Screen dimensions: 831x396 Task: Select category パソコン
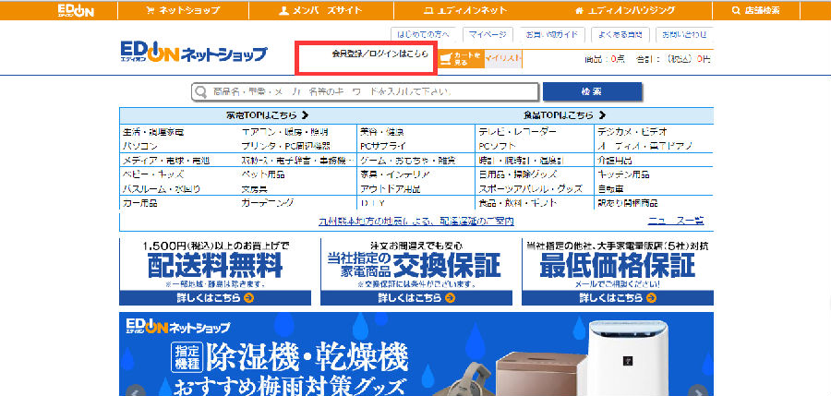(x=140, y=146)
